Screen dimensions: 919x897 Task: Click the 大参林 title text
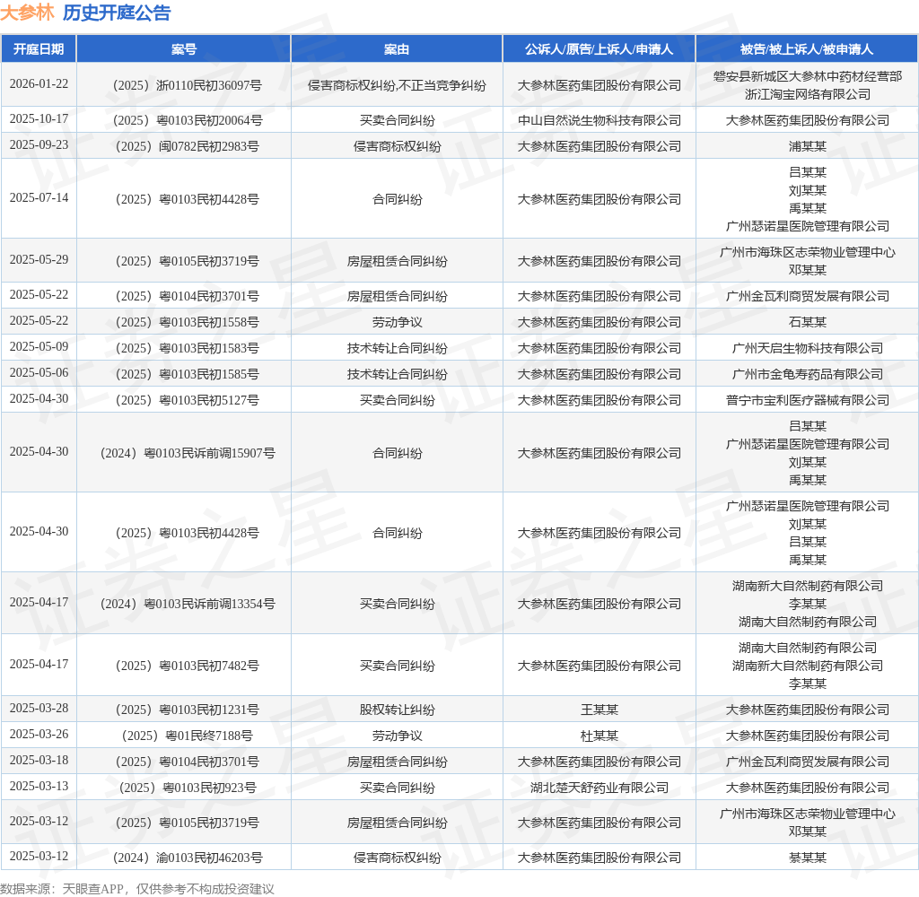(x=27, y=13)
